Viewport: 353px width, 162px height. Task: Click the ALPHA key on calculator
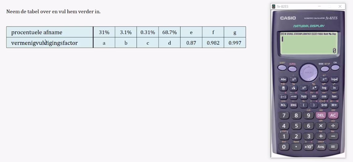point(292,69)
